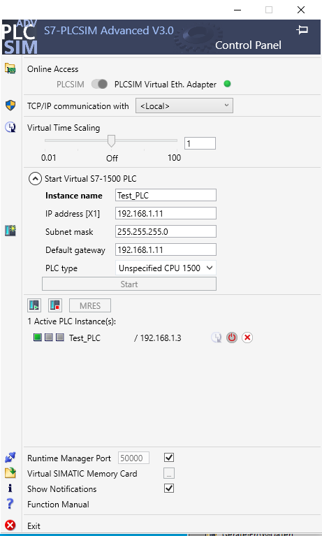
Task: Click the Start Virtual PLC sidebar icon
Action: pyautogui.click(x=10, y=231)
